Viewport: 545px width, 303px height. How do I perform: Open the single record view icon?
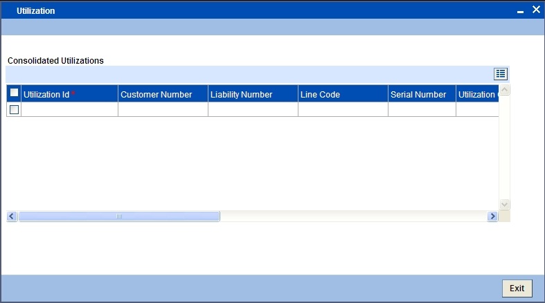(x=501, y=74)
